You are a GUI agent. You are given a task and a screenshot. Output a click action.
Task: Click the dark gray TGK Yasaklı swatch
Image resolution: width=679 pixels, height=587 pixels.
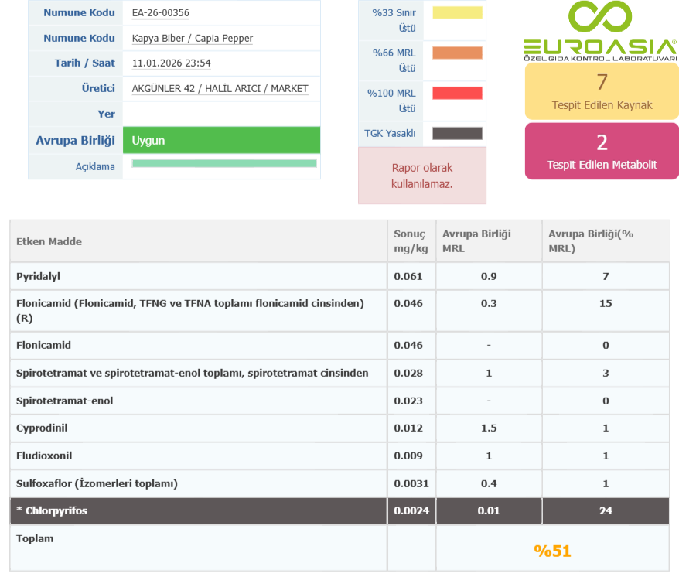coord(457,133)
